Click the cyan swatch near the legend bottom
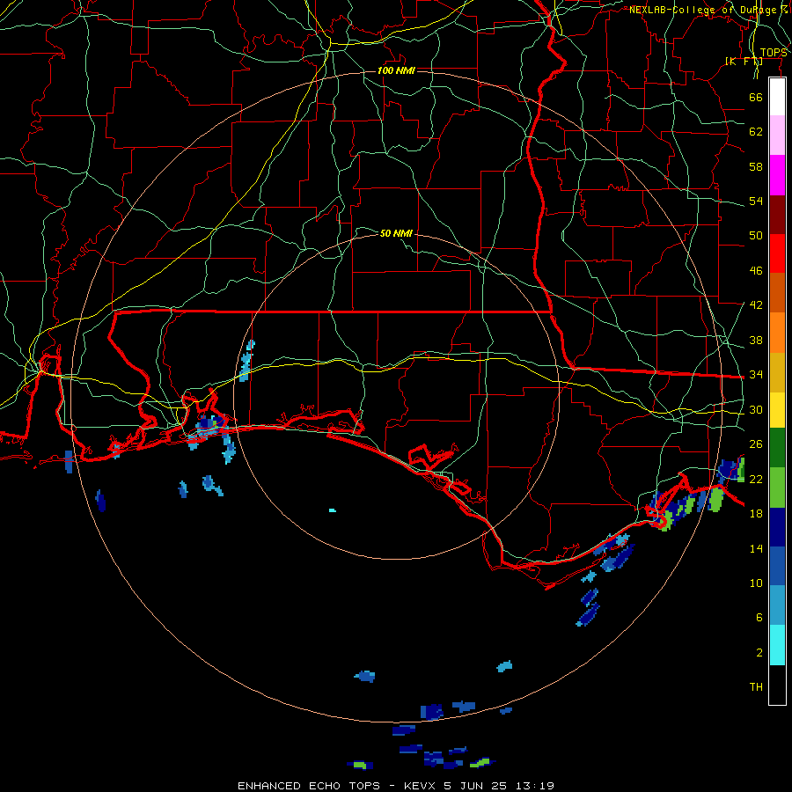Screen dimensions: 792x792 777,645
